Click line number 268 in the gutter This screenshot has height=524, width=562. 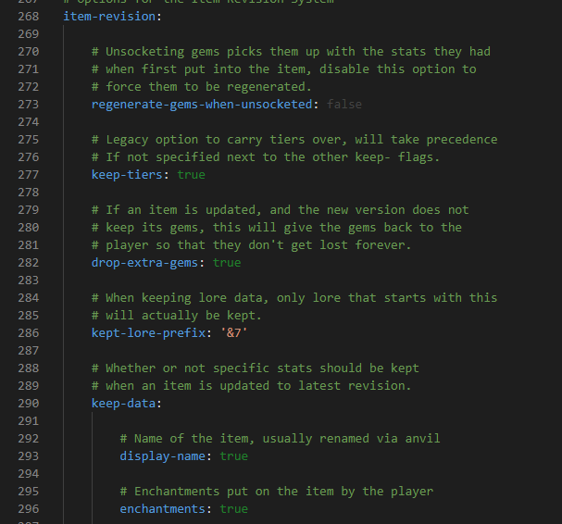point(30,17)
